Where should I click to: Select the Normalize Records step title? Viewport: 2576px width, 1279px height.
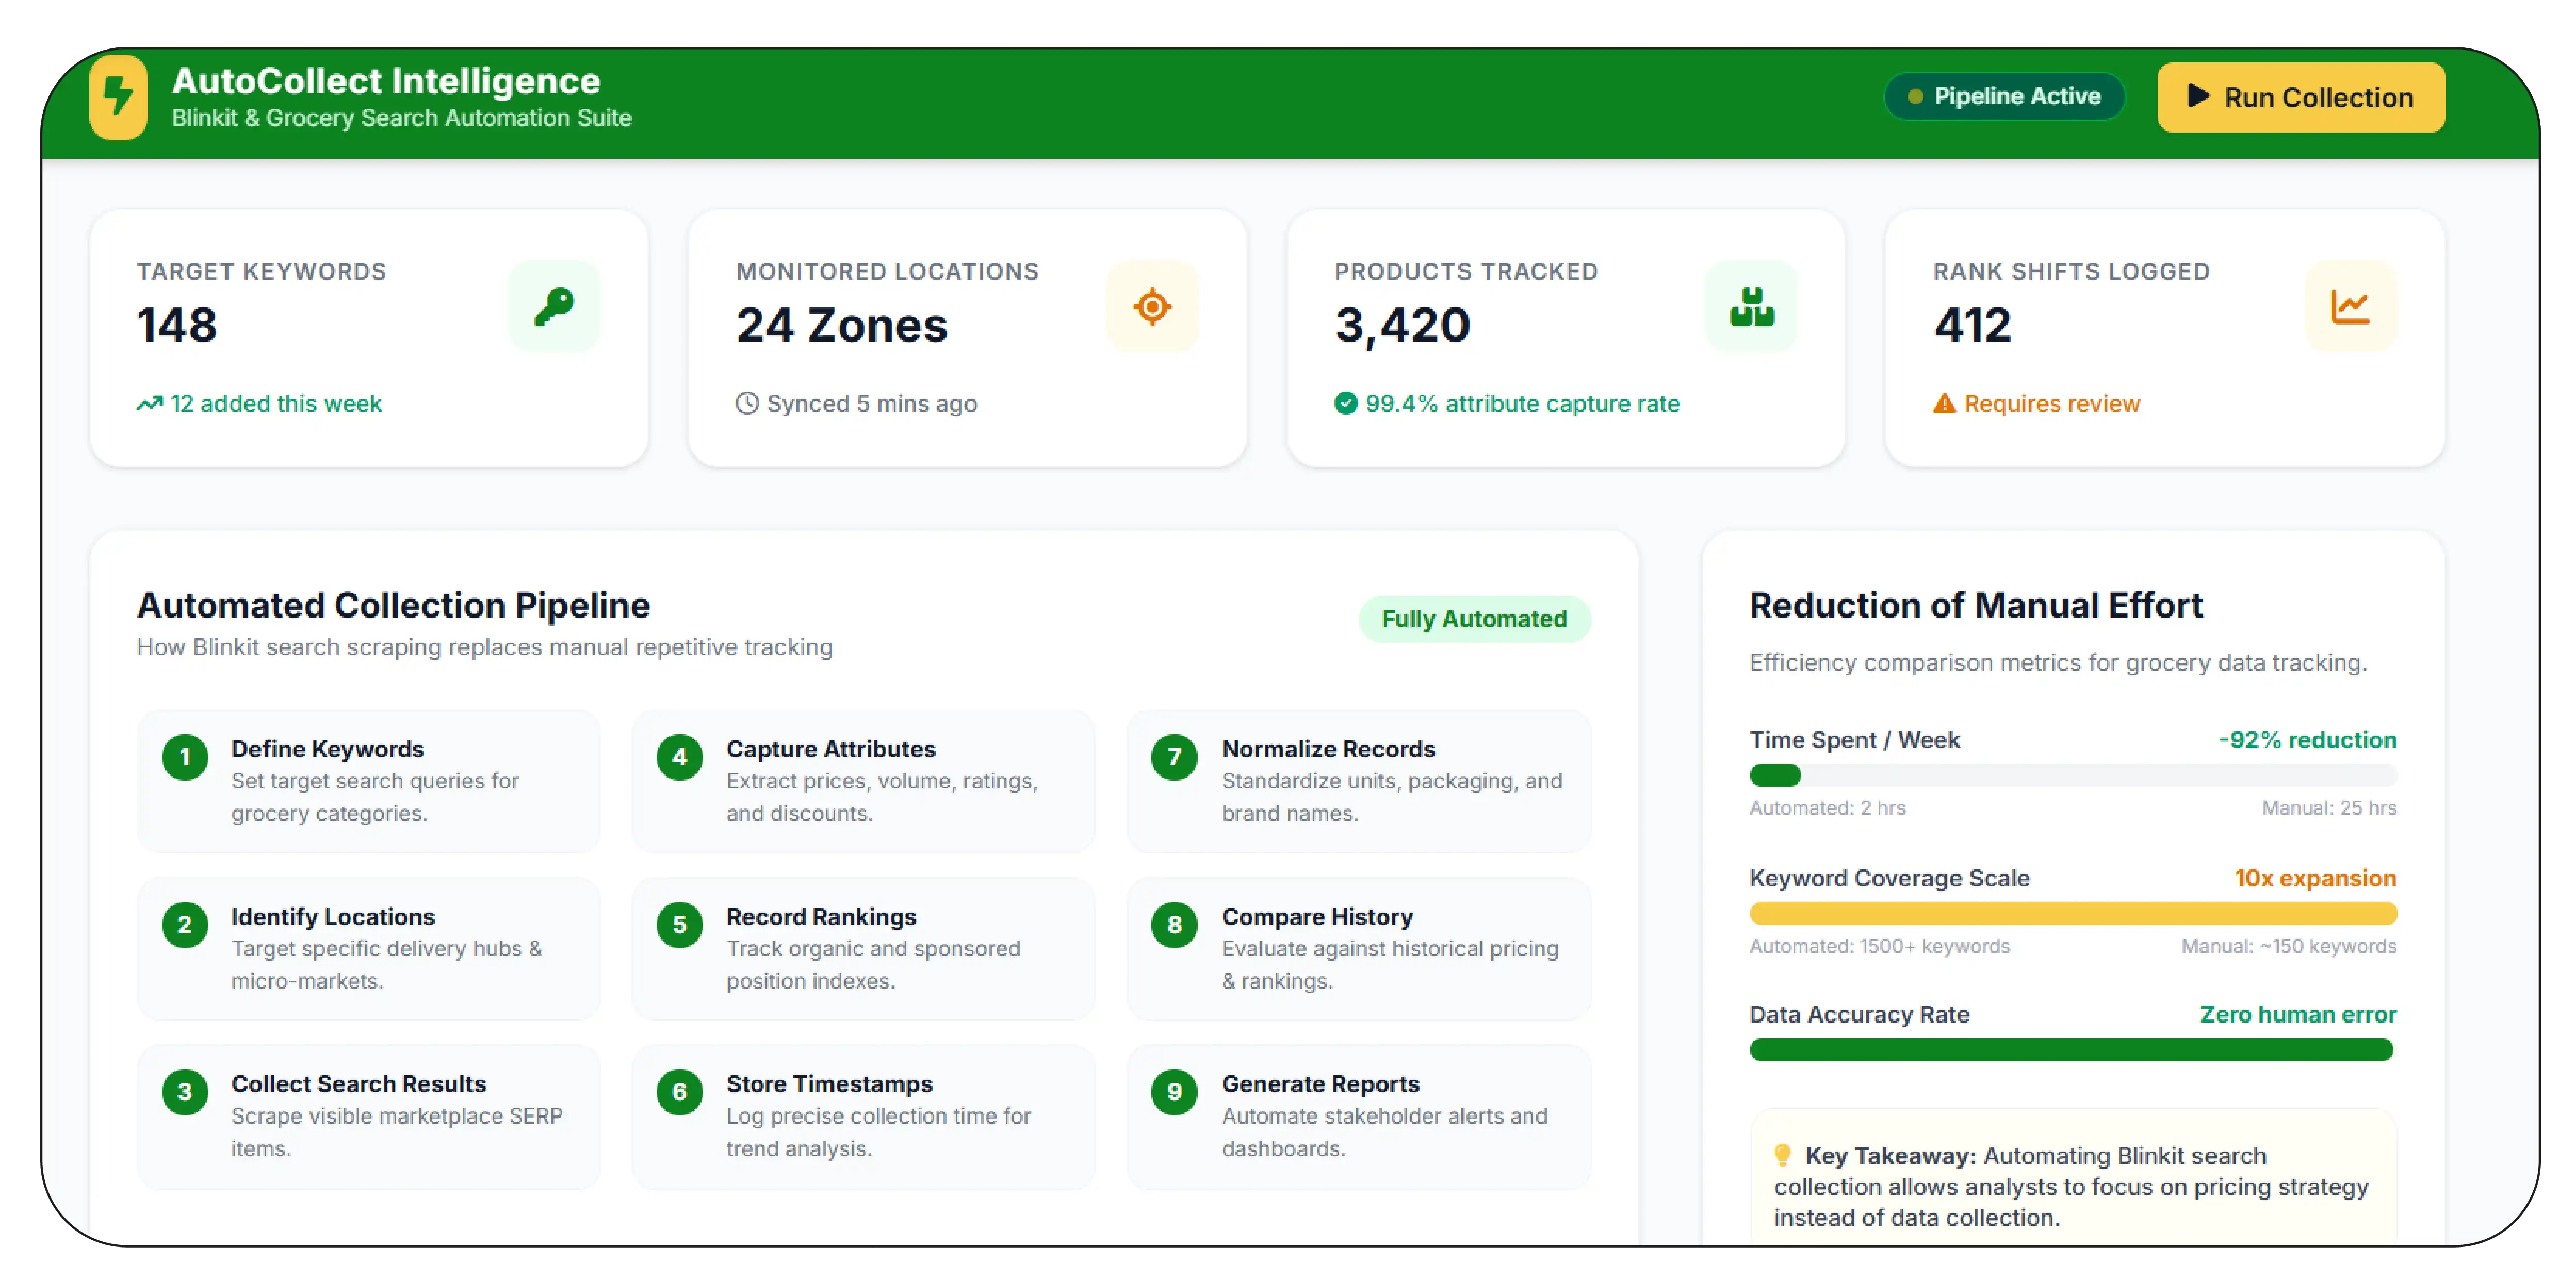pos(1328,749)
